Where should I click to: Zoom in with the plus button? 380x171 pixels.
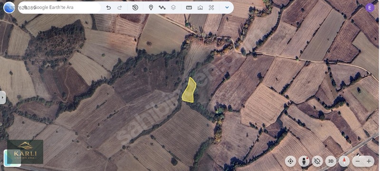[369, 161]
